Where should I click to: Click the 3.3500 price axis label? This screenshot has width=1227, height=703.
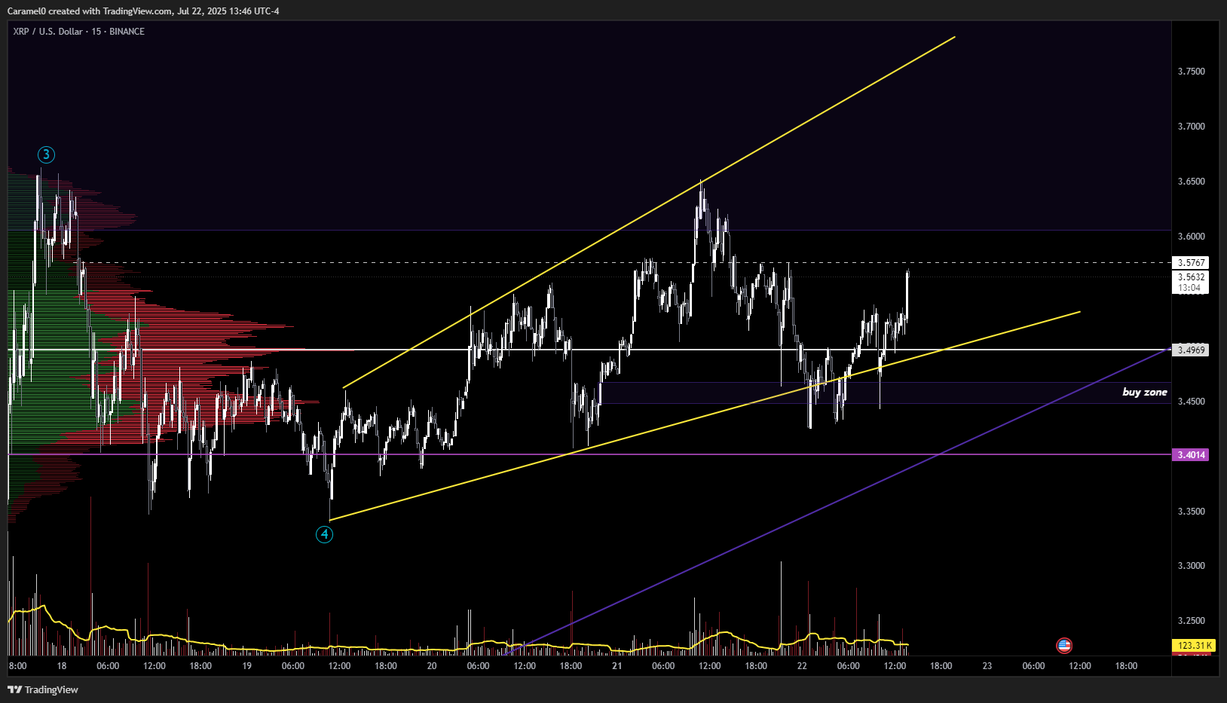coord(1191,512)
